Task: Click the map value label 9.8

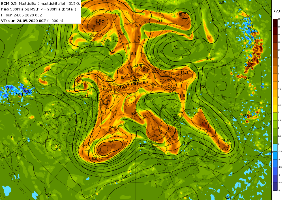Action: coord(98,20)
